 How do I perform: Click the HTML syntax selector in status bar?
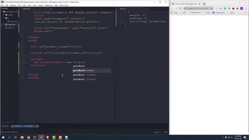click(x=165, y=132)
